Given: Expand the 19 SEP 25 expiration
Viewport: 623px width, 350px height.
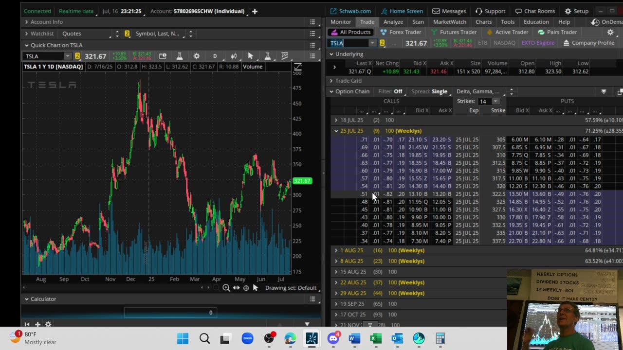Looking at the screenshot, I should point(336,304).
